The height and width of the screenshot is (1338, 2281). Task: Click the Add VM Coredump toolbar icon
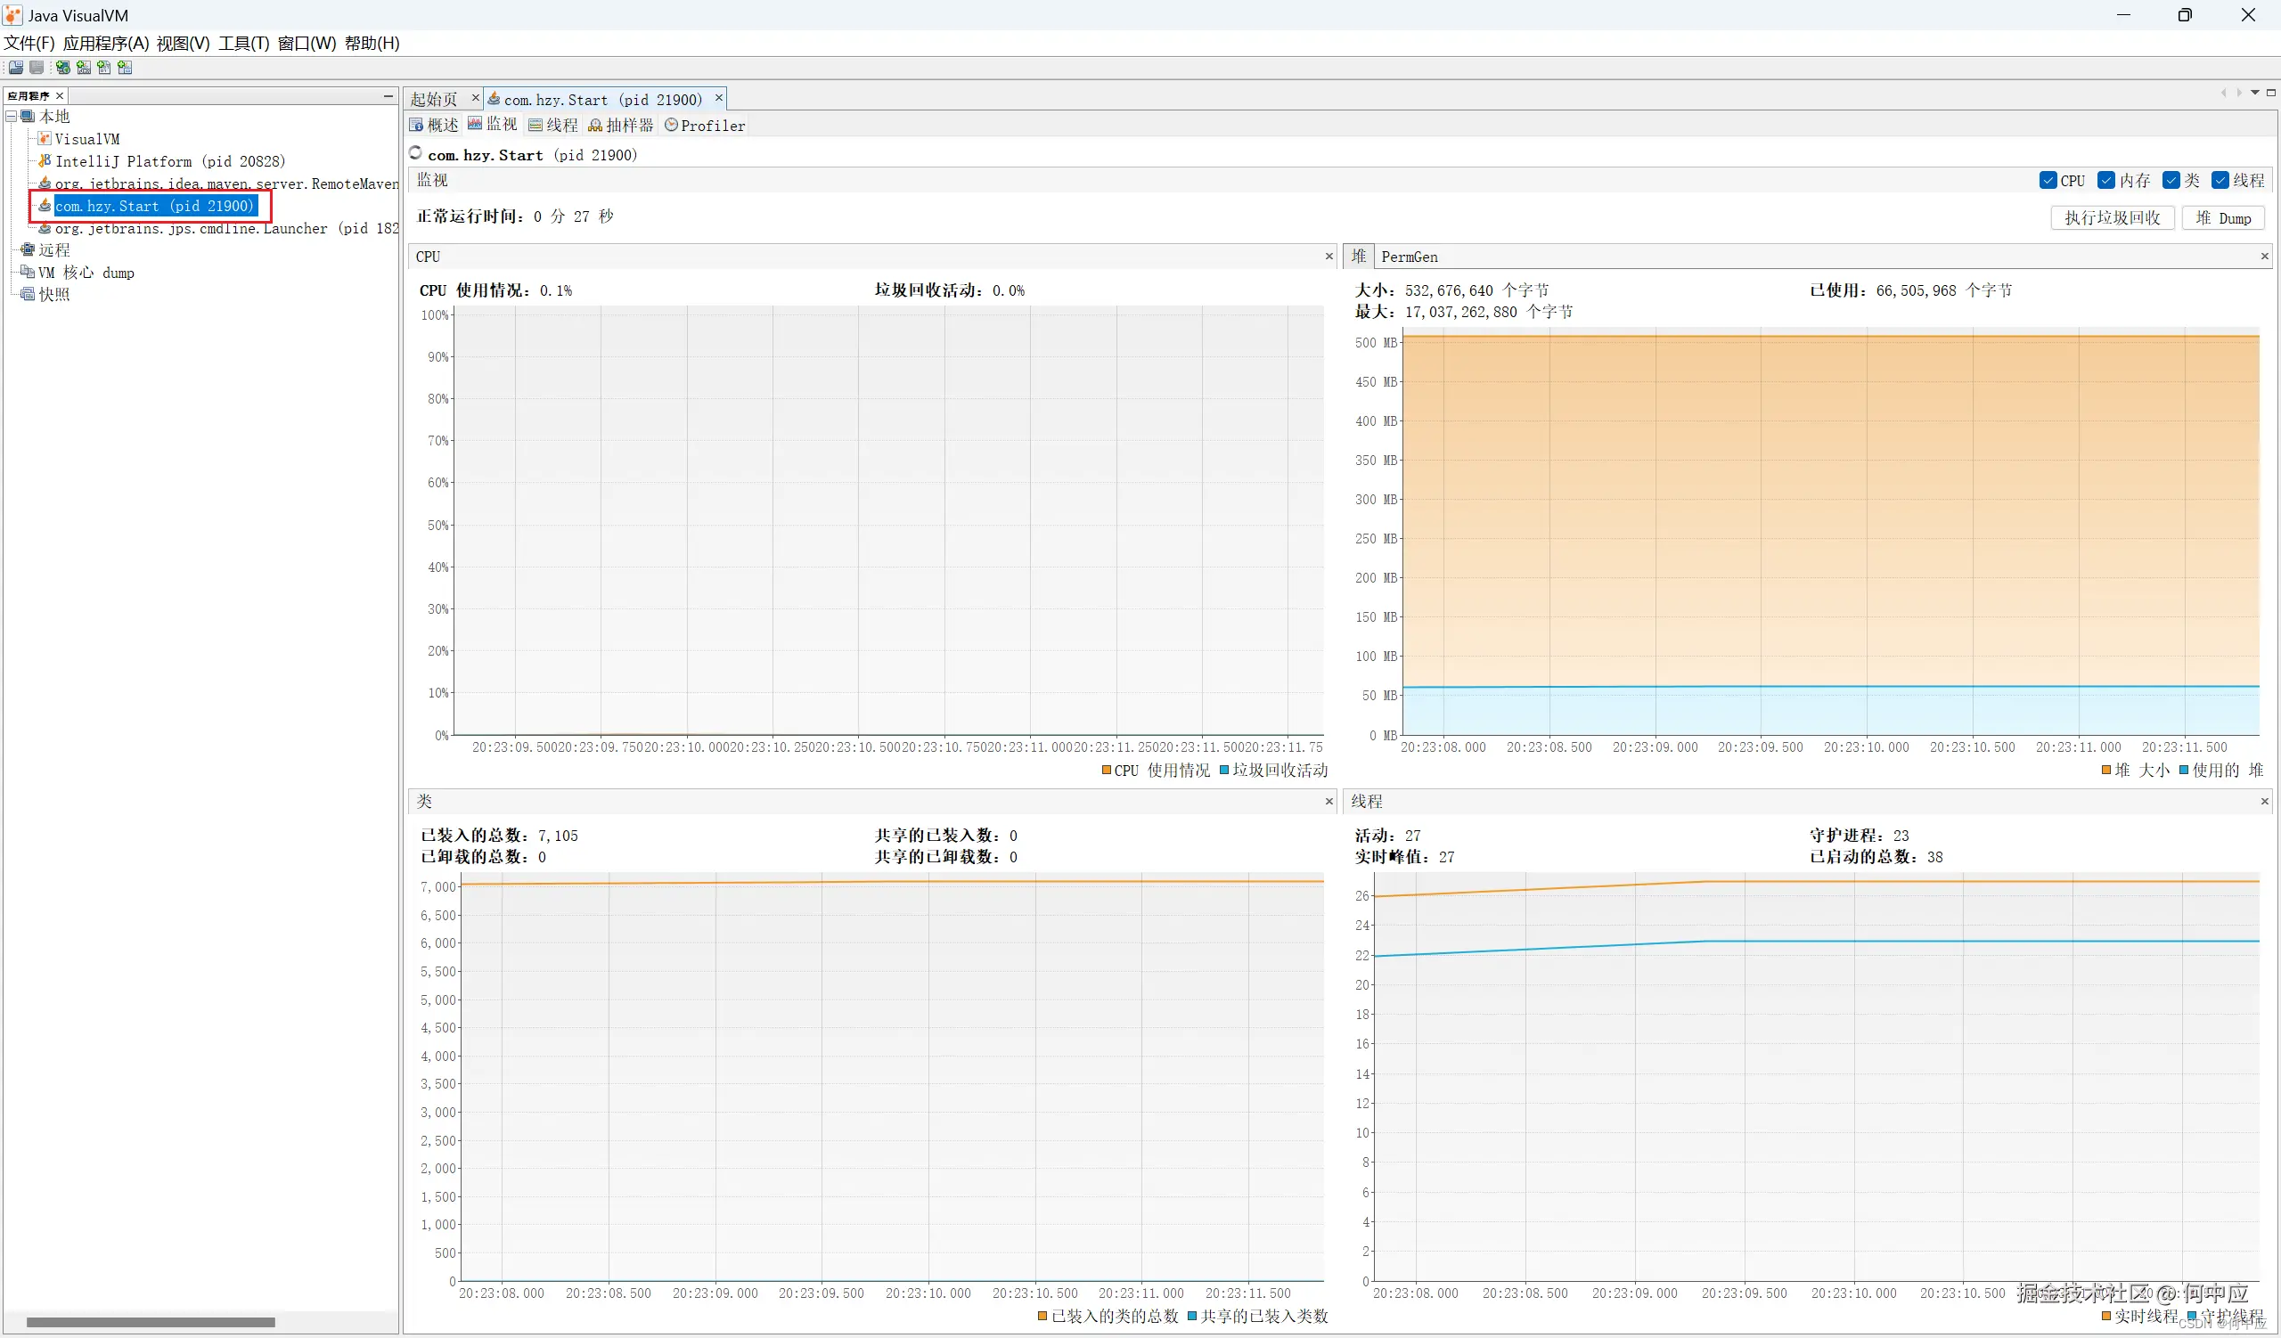tap(104, 68)
